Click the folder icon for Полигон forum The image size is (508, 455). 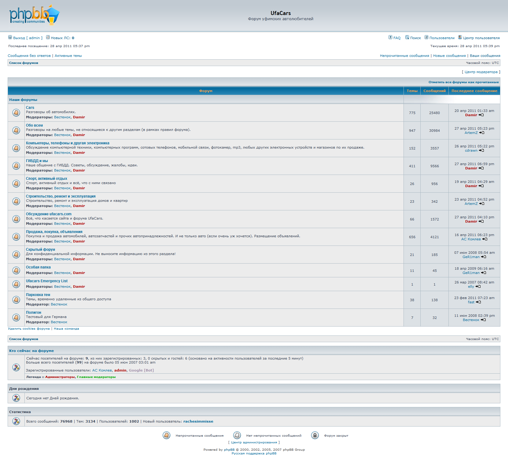point(16,317)
